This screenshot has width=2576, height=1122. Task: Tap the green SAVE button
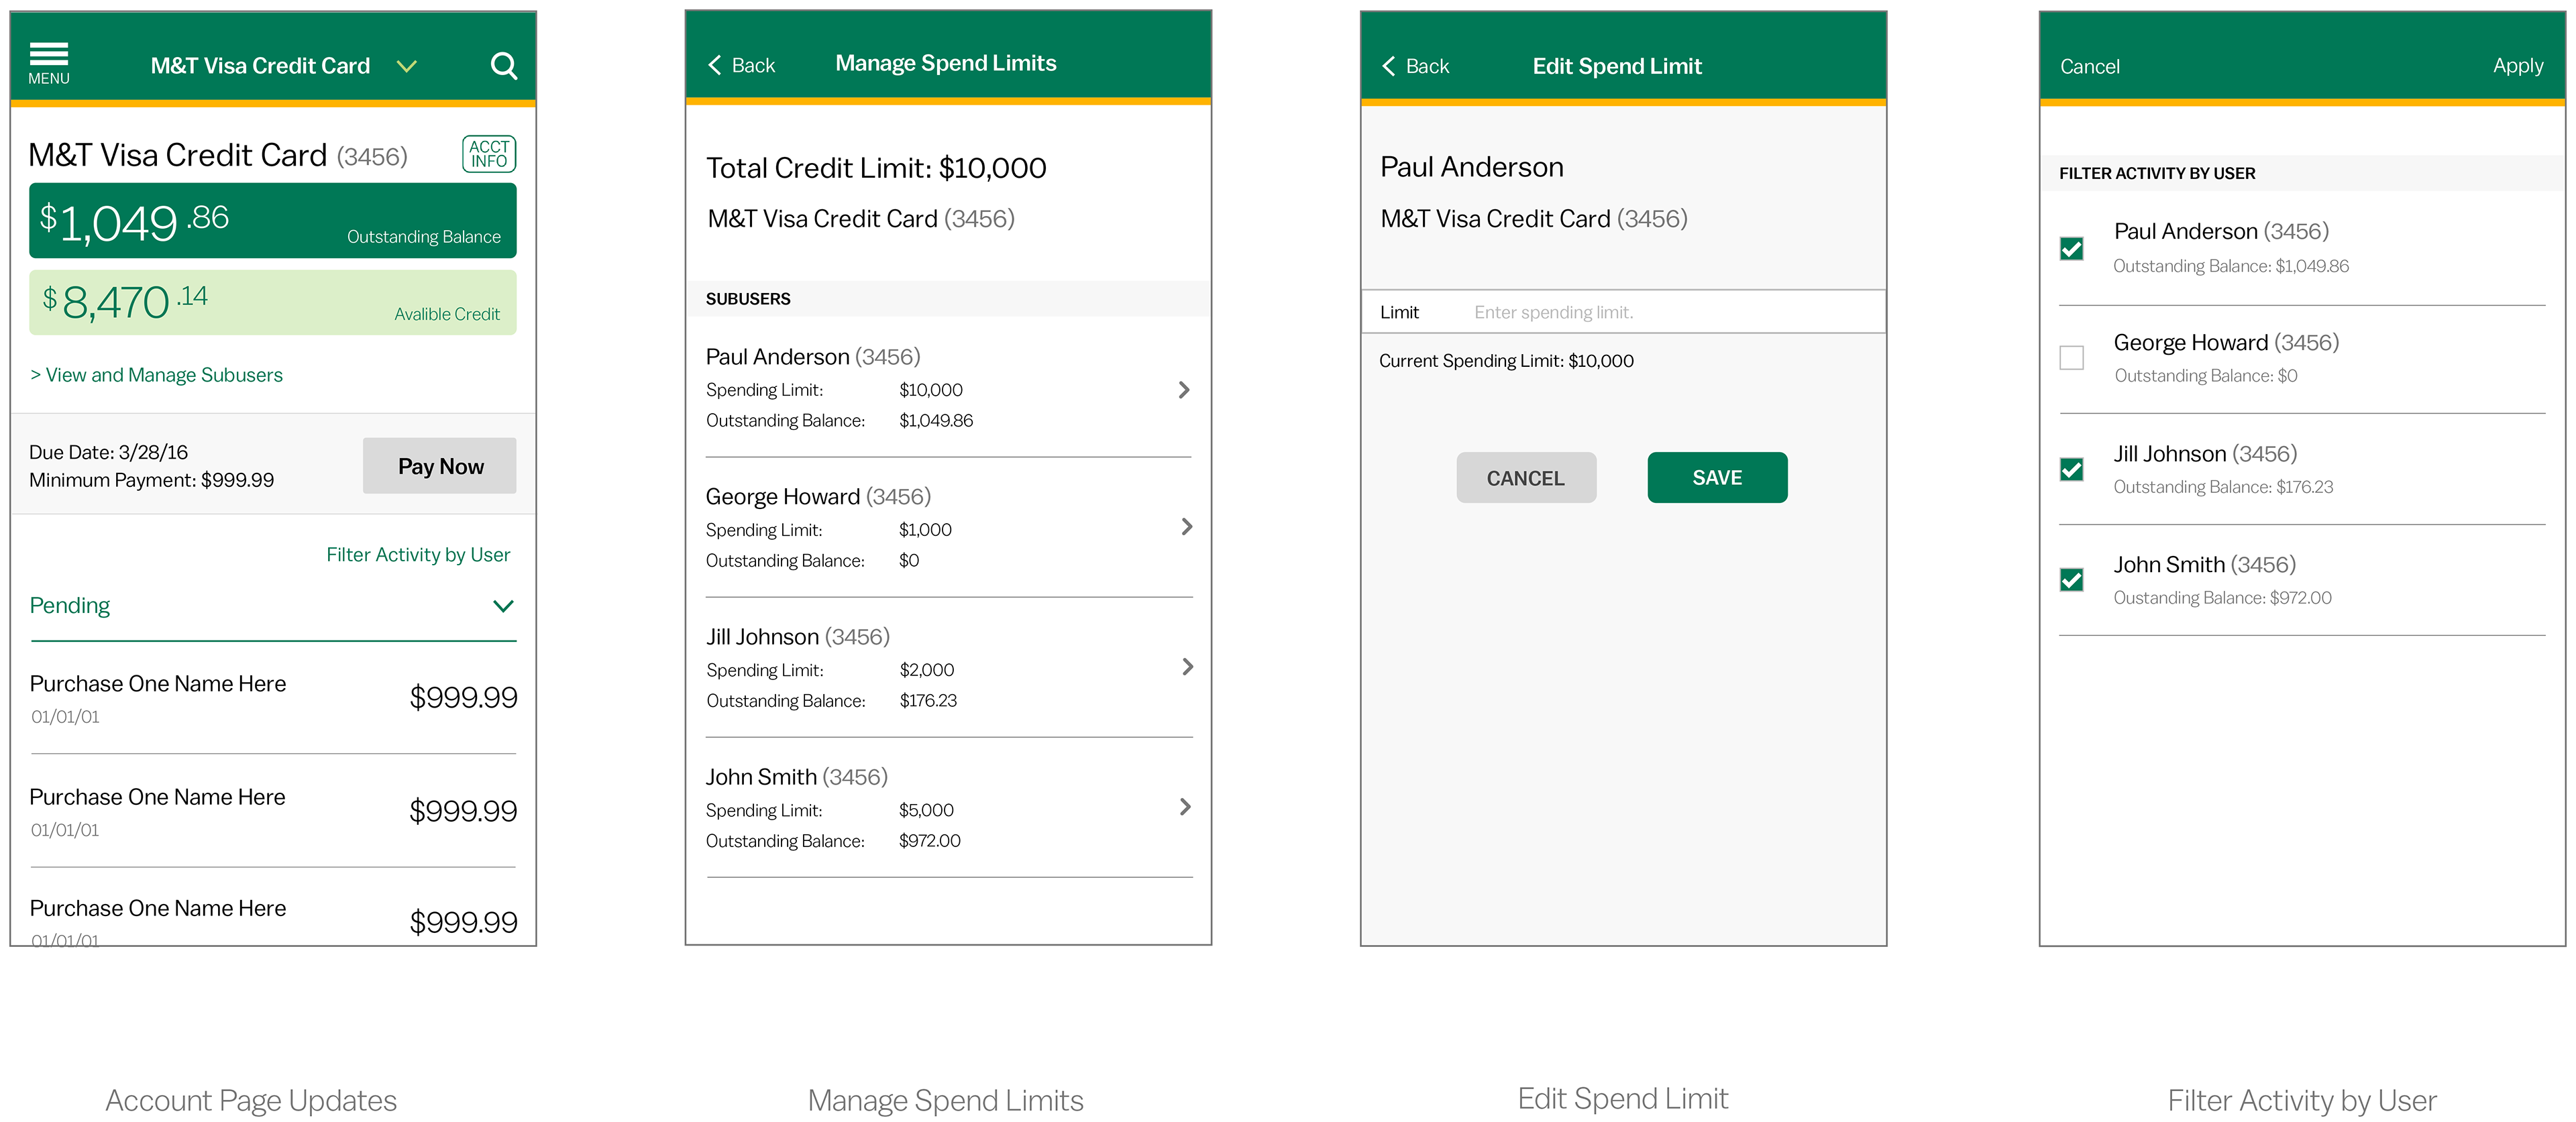(x=1717, y=478)
